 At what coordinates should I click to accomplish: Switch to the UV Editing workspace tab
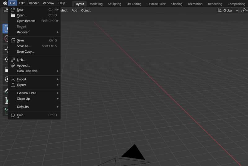pyautogui.click(x=134, y=4)
